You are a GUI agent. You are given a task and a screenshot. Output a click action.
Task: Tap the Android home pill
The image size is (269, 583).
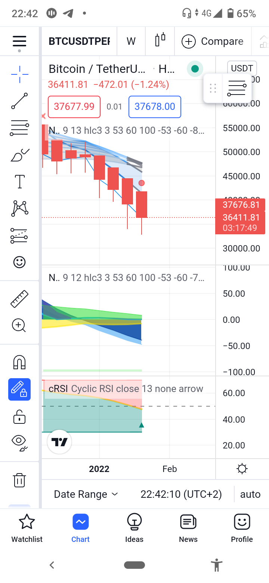134,565
